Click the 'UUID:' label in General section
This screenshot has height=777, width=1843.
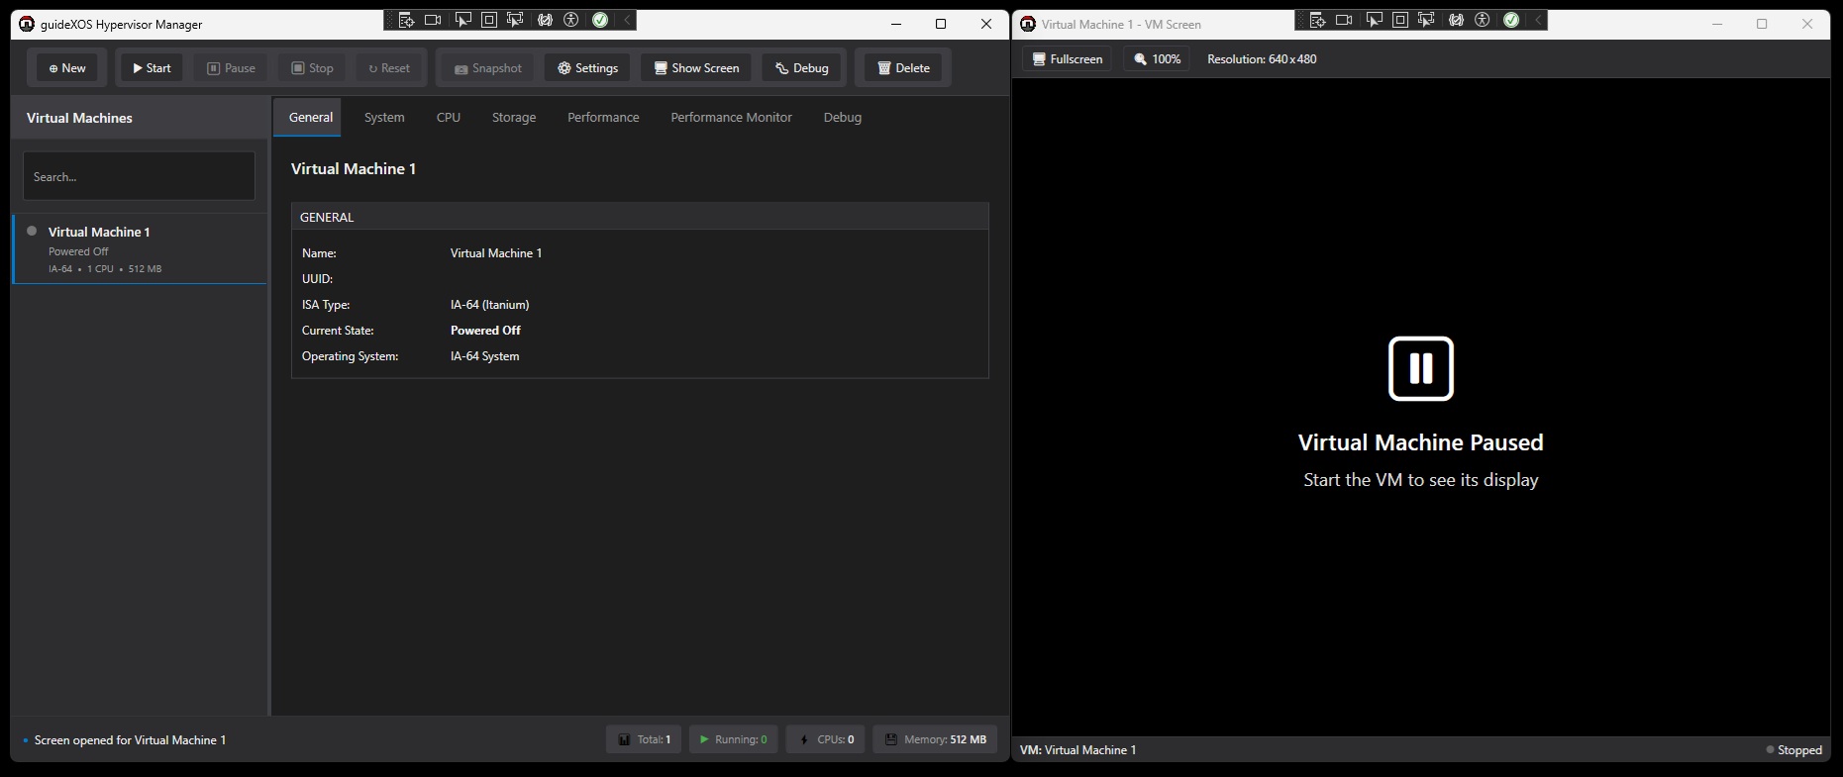317,279
